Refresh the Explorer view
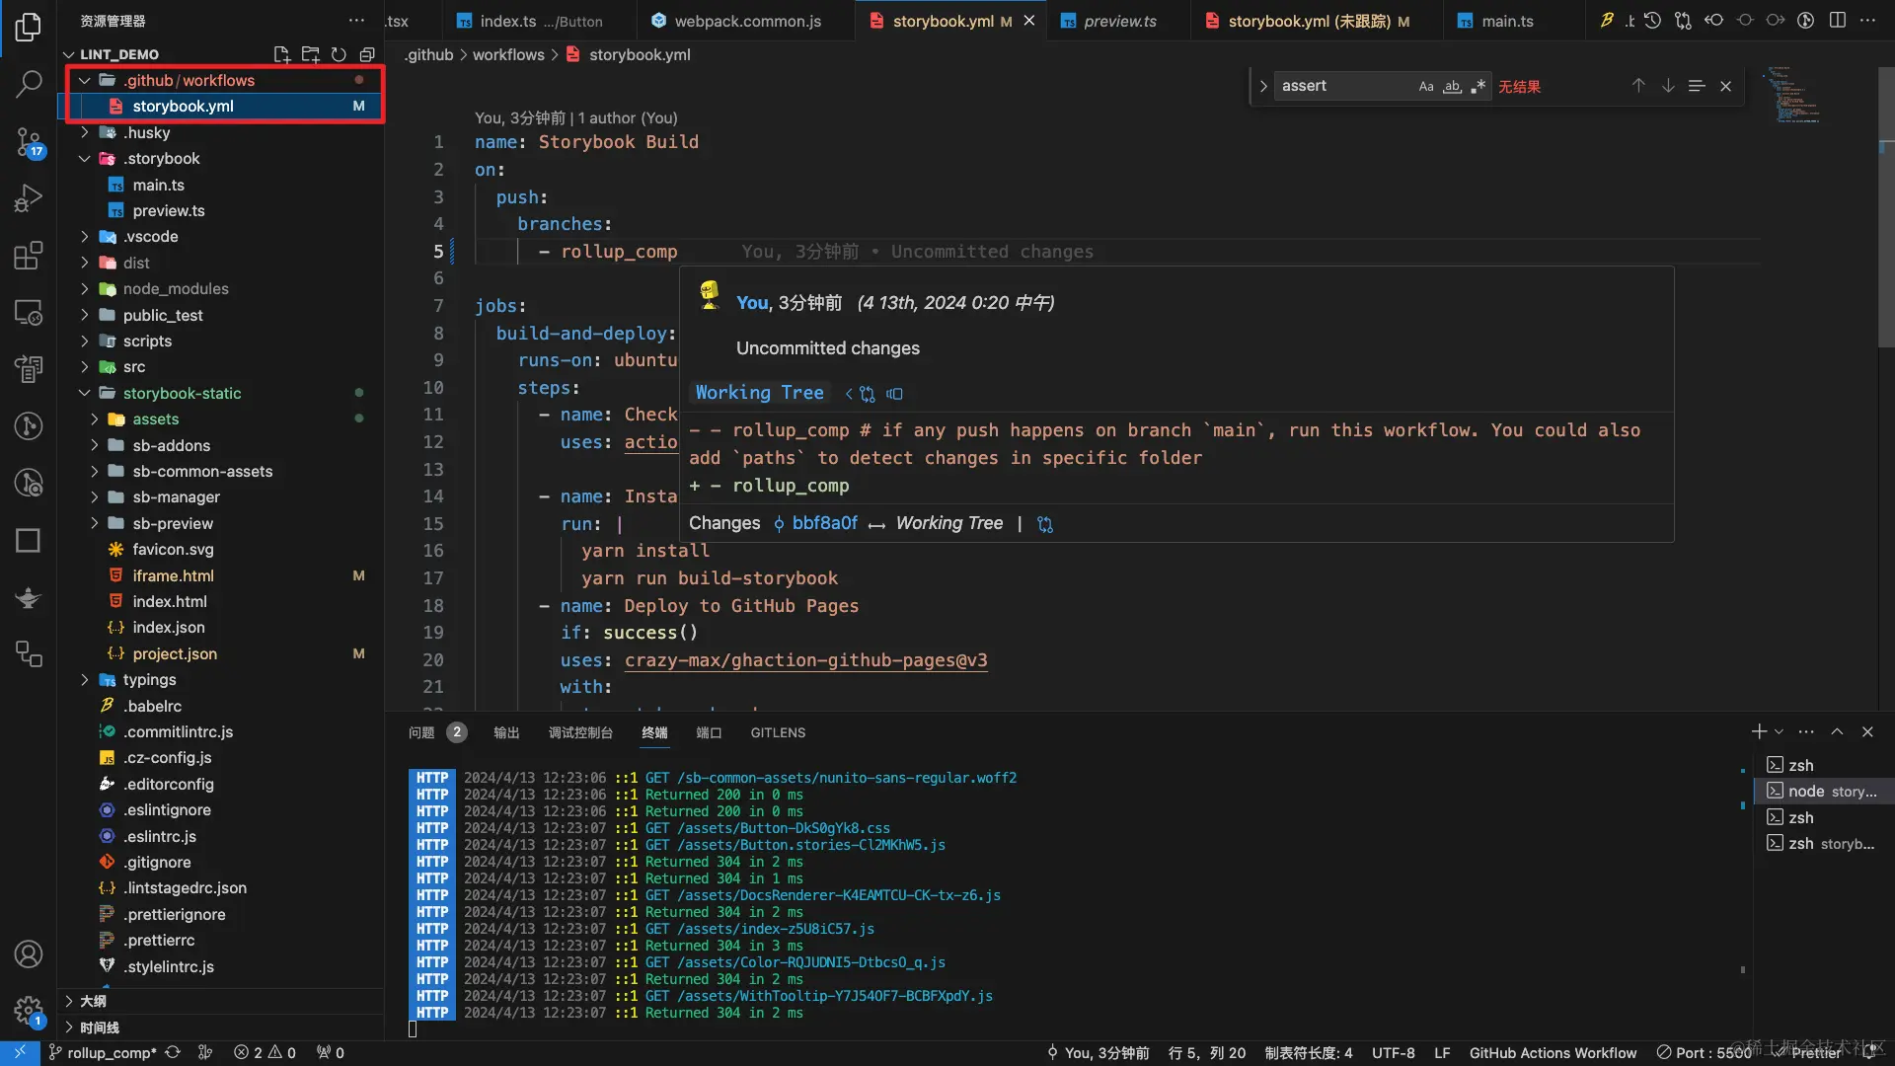1895x1066 pixels. click(339, 54)
